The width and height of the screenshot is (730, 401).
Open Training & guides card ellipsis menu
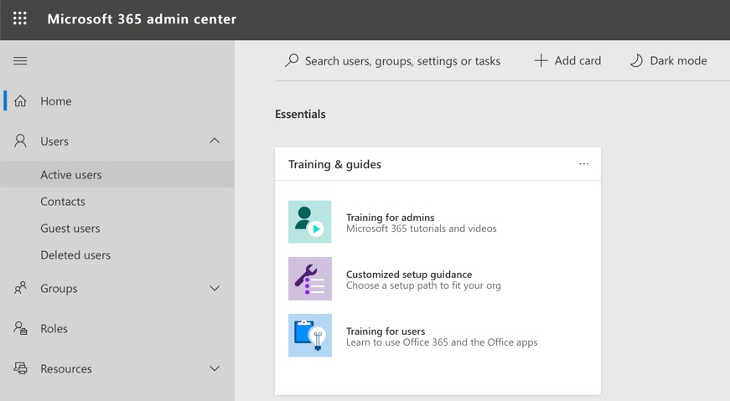pyautogui.click(x=584, y=164)
